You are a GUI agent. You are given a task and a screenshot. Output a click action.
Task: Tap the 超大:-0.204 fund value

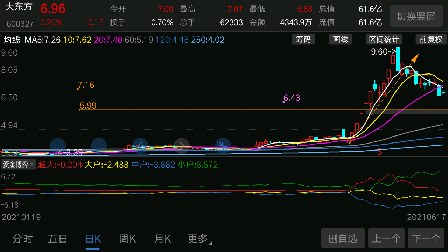coord(60,164)
